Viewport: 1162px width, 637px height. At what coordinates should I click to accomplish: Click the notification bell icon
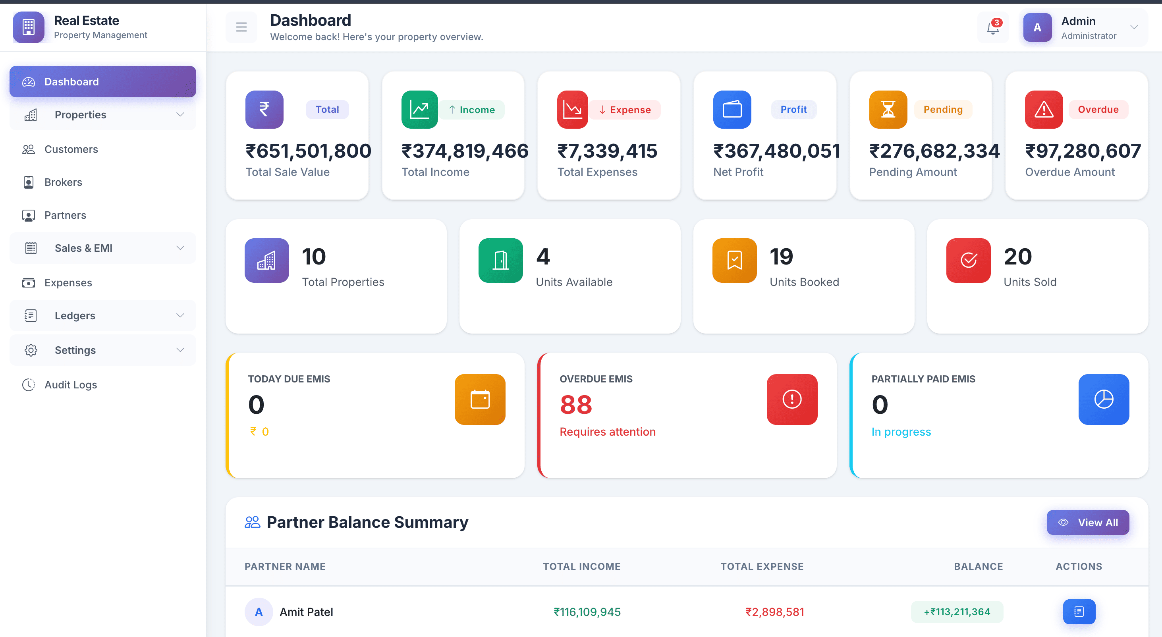pyautogui.click(x=992, y=28)
